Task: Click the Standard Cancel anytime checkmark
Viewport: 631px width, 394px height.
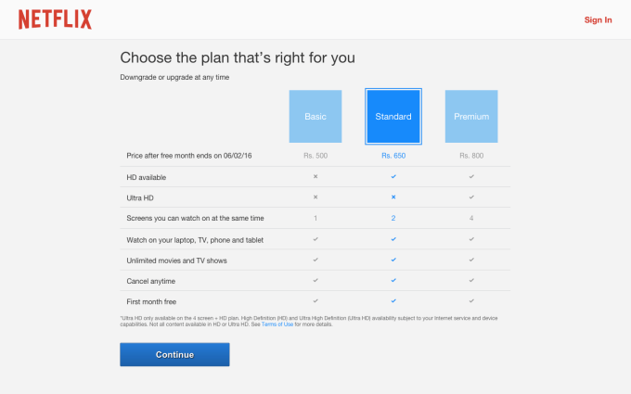Action: click(x=393, y=280)
